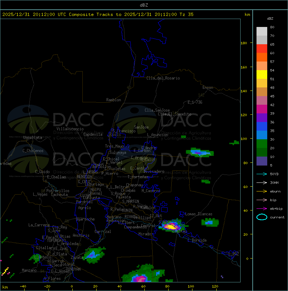Click the '120' tick on the horizontal km axis
288x291 pixels.
215,286
